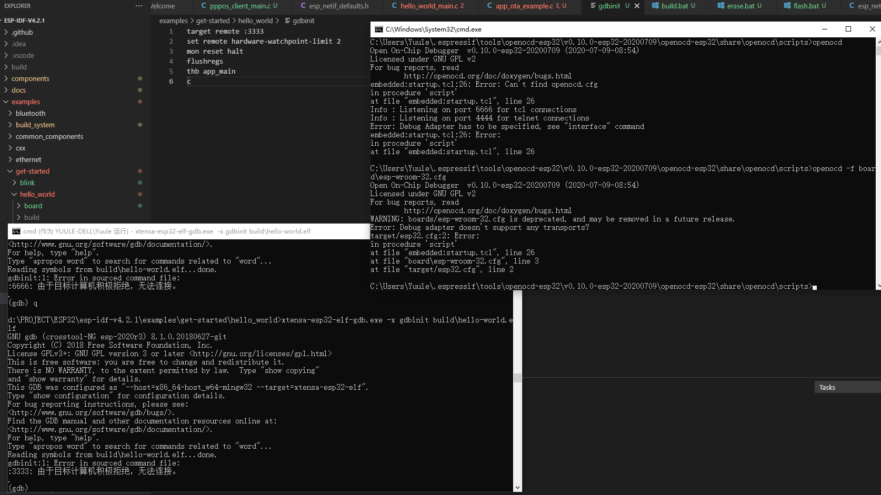
Task: Click the C file icon on pppos_client_main.c tab
Action: (204, 6)
